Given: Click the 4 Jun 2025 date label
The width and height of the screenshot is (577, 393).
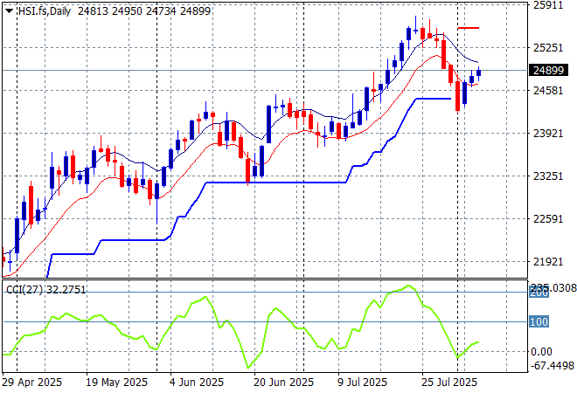Looking at the screenshot, I should [197, 383].
